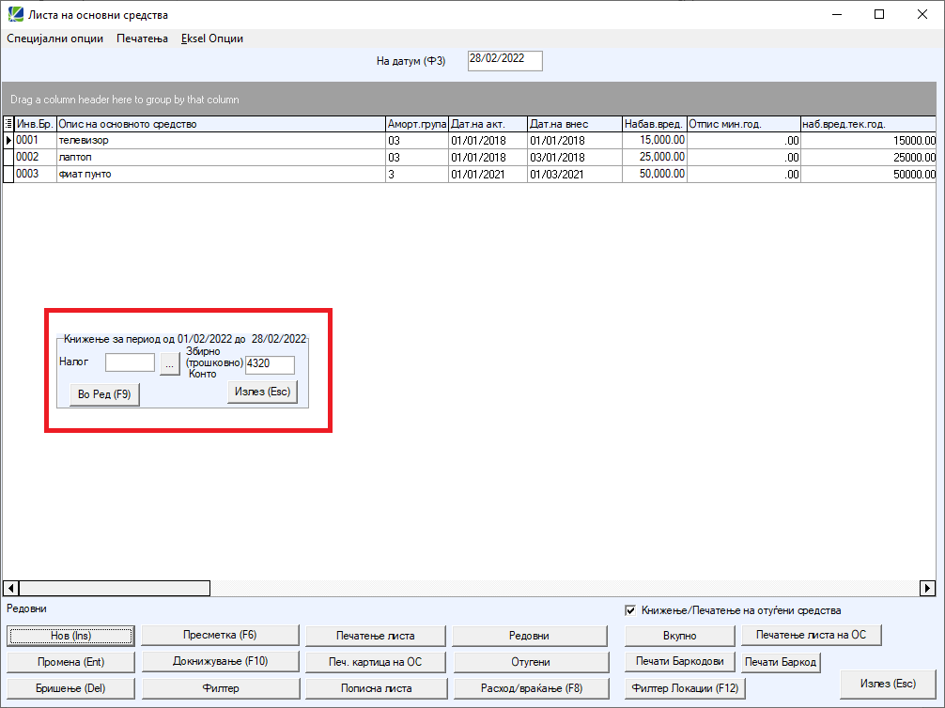Click the Филтер Локации (F12) button
The height and width of the screenshot is (708, 945).
tap(685, 688)
